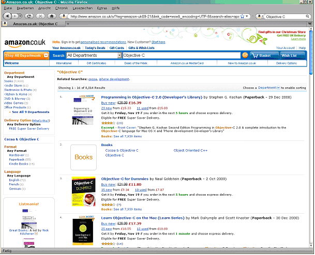Open a new tab with plus button
The width and height of the screenshot is (315, 255).
tap(68, 24)
